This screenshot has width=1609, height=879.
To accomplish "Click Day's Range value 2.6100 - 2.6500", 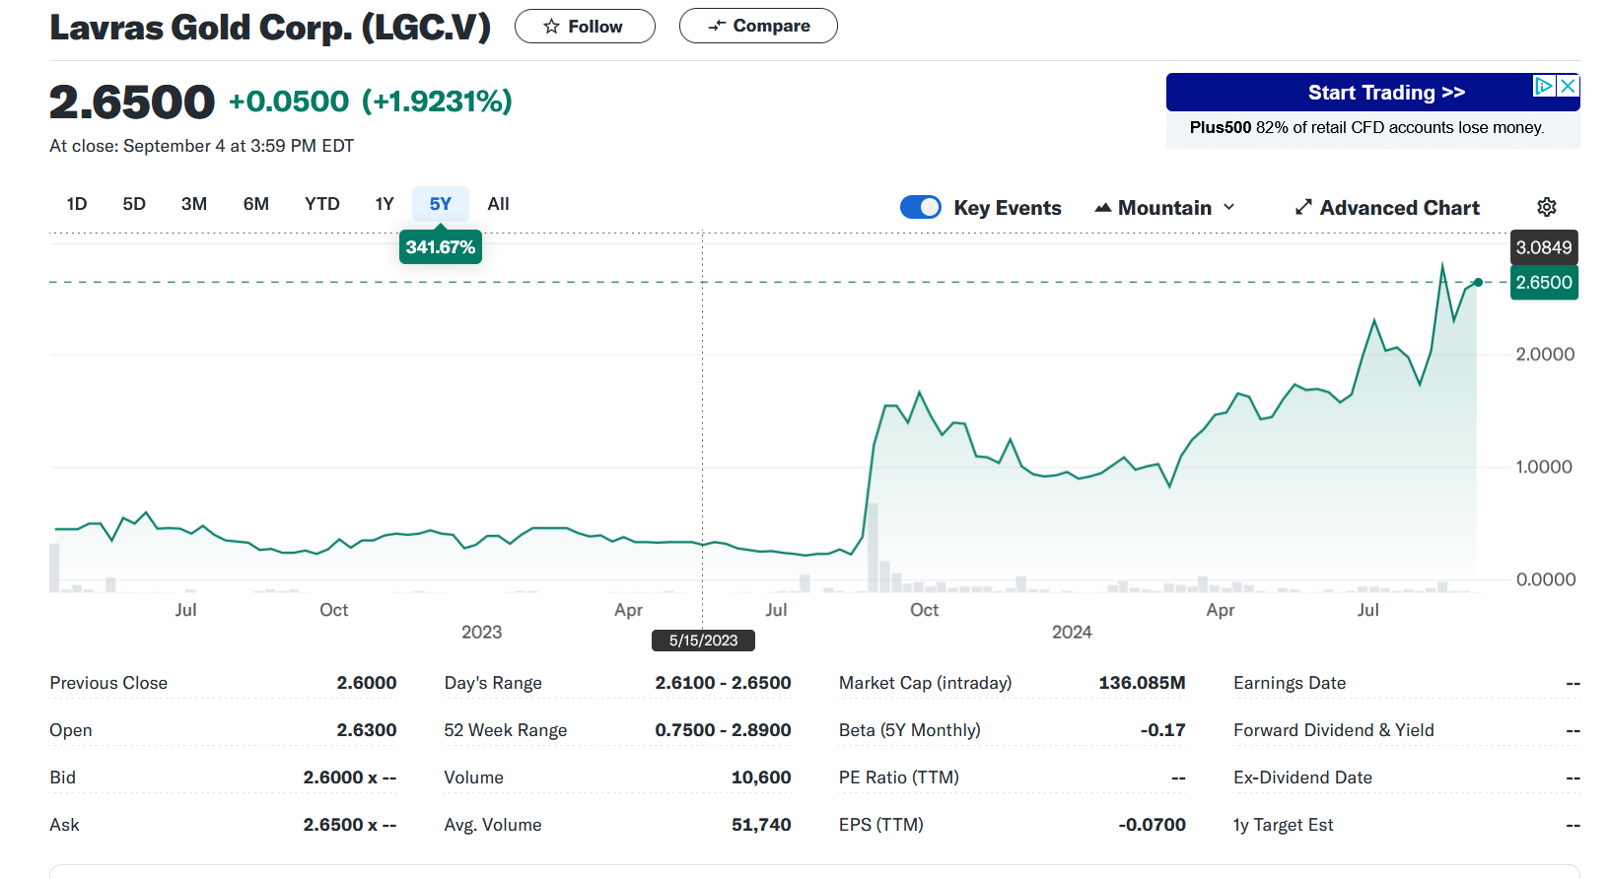I will (723, 683).
